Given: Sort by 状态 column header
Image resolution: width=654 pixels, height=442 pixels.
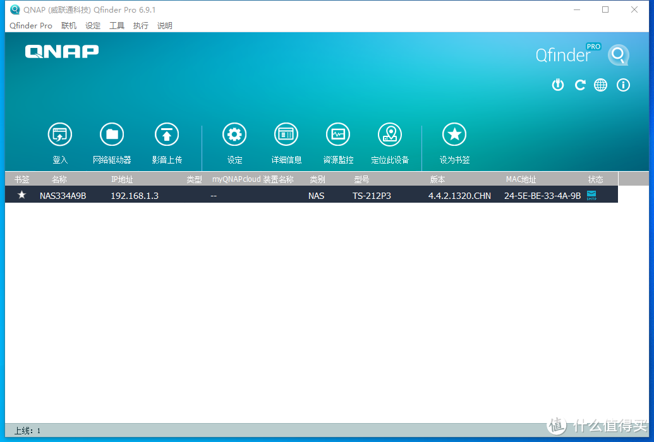Looking at the screenshot, I should (596, 179).
